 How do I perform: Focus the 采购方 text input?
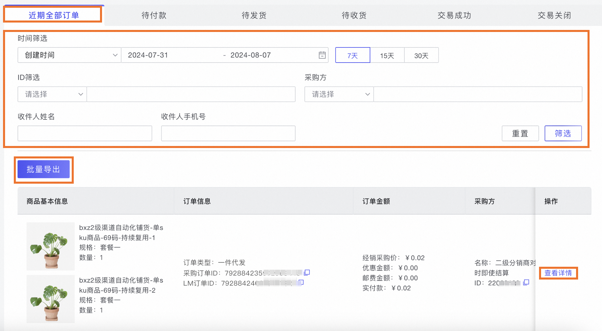point(478,94)
